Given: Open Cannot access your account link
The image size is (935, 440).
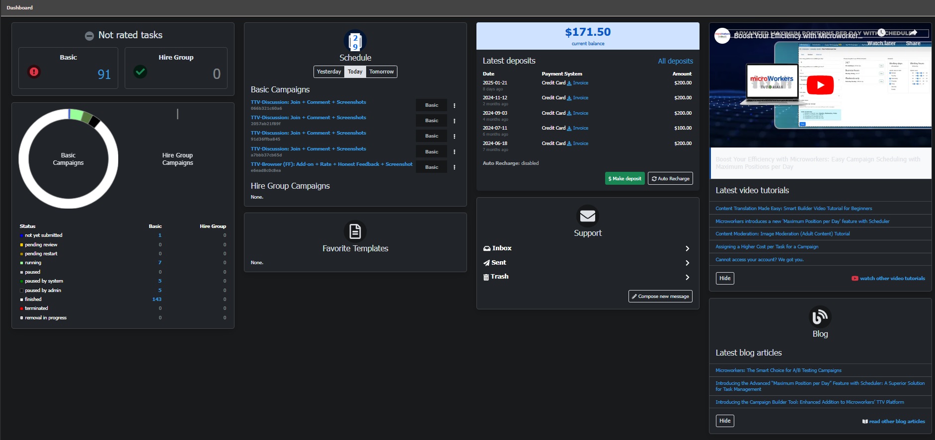Looking at the screenshot, I should click(x=759, y=260).
